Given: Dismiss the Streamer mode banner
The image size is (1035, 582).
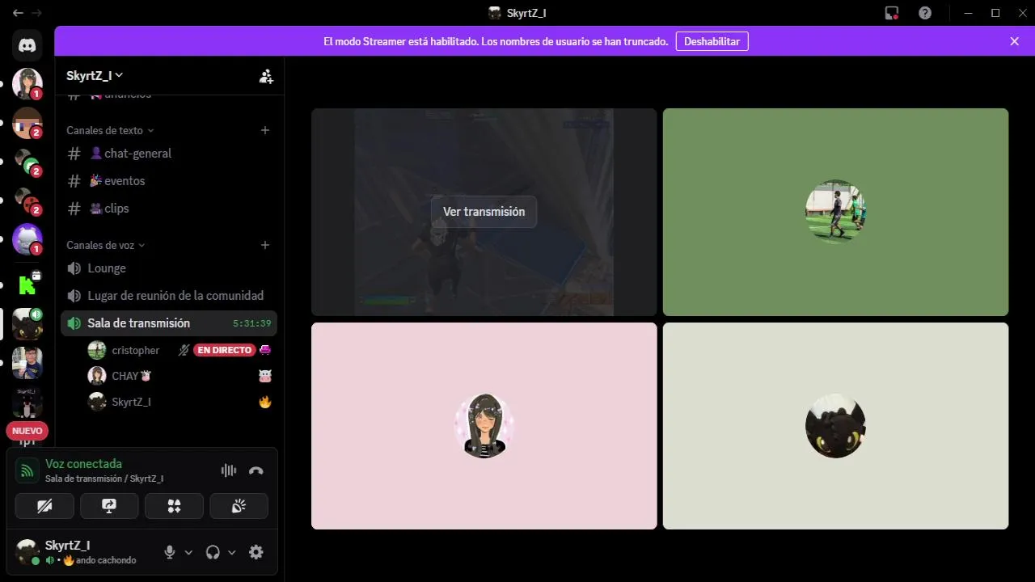Looking at the screenshot, I should click(x=1014, y=41).
